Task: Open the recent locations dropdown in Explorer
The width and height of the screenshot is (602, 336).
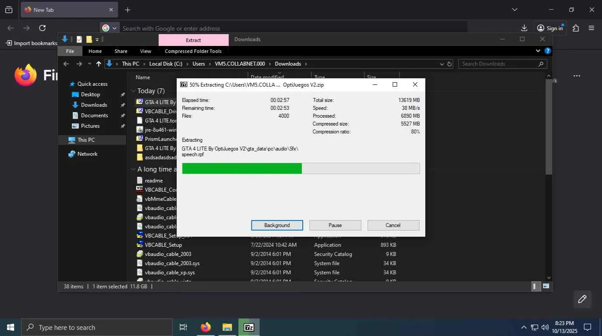Action: pos(89,64)
